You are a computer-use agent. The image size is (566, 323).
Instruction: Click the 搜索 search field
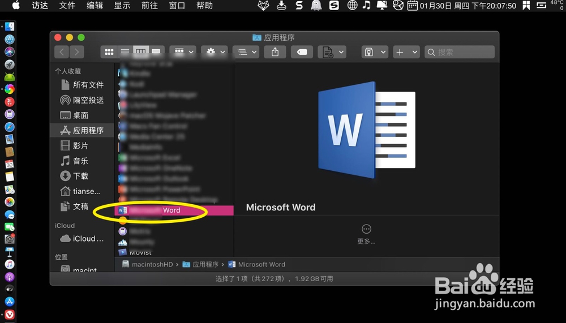point(460,52)
